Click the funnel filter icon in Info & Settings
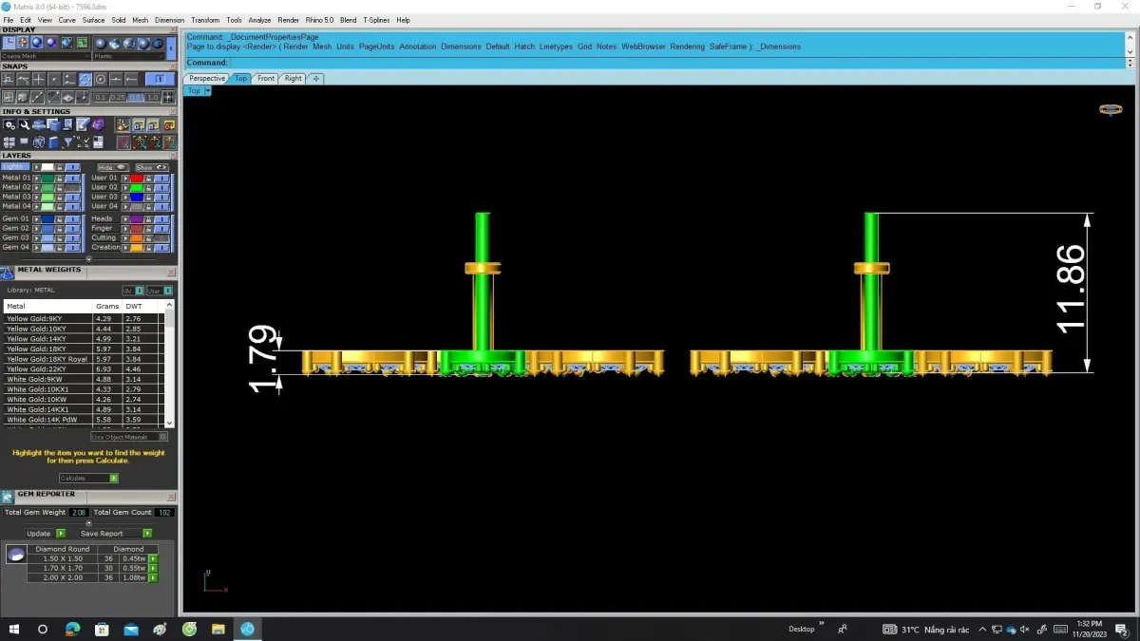Image resolution: width=1140 pixels, height=641 pixels. (68, 141)
